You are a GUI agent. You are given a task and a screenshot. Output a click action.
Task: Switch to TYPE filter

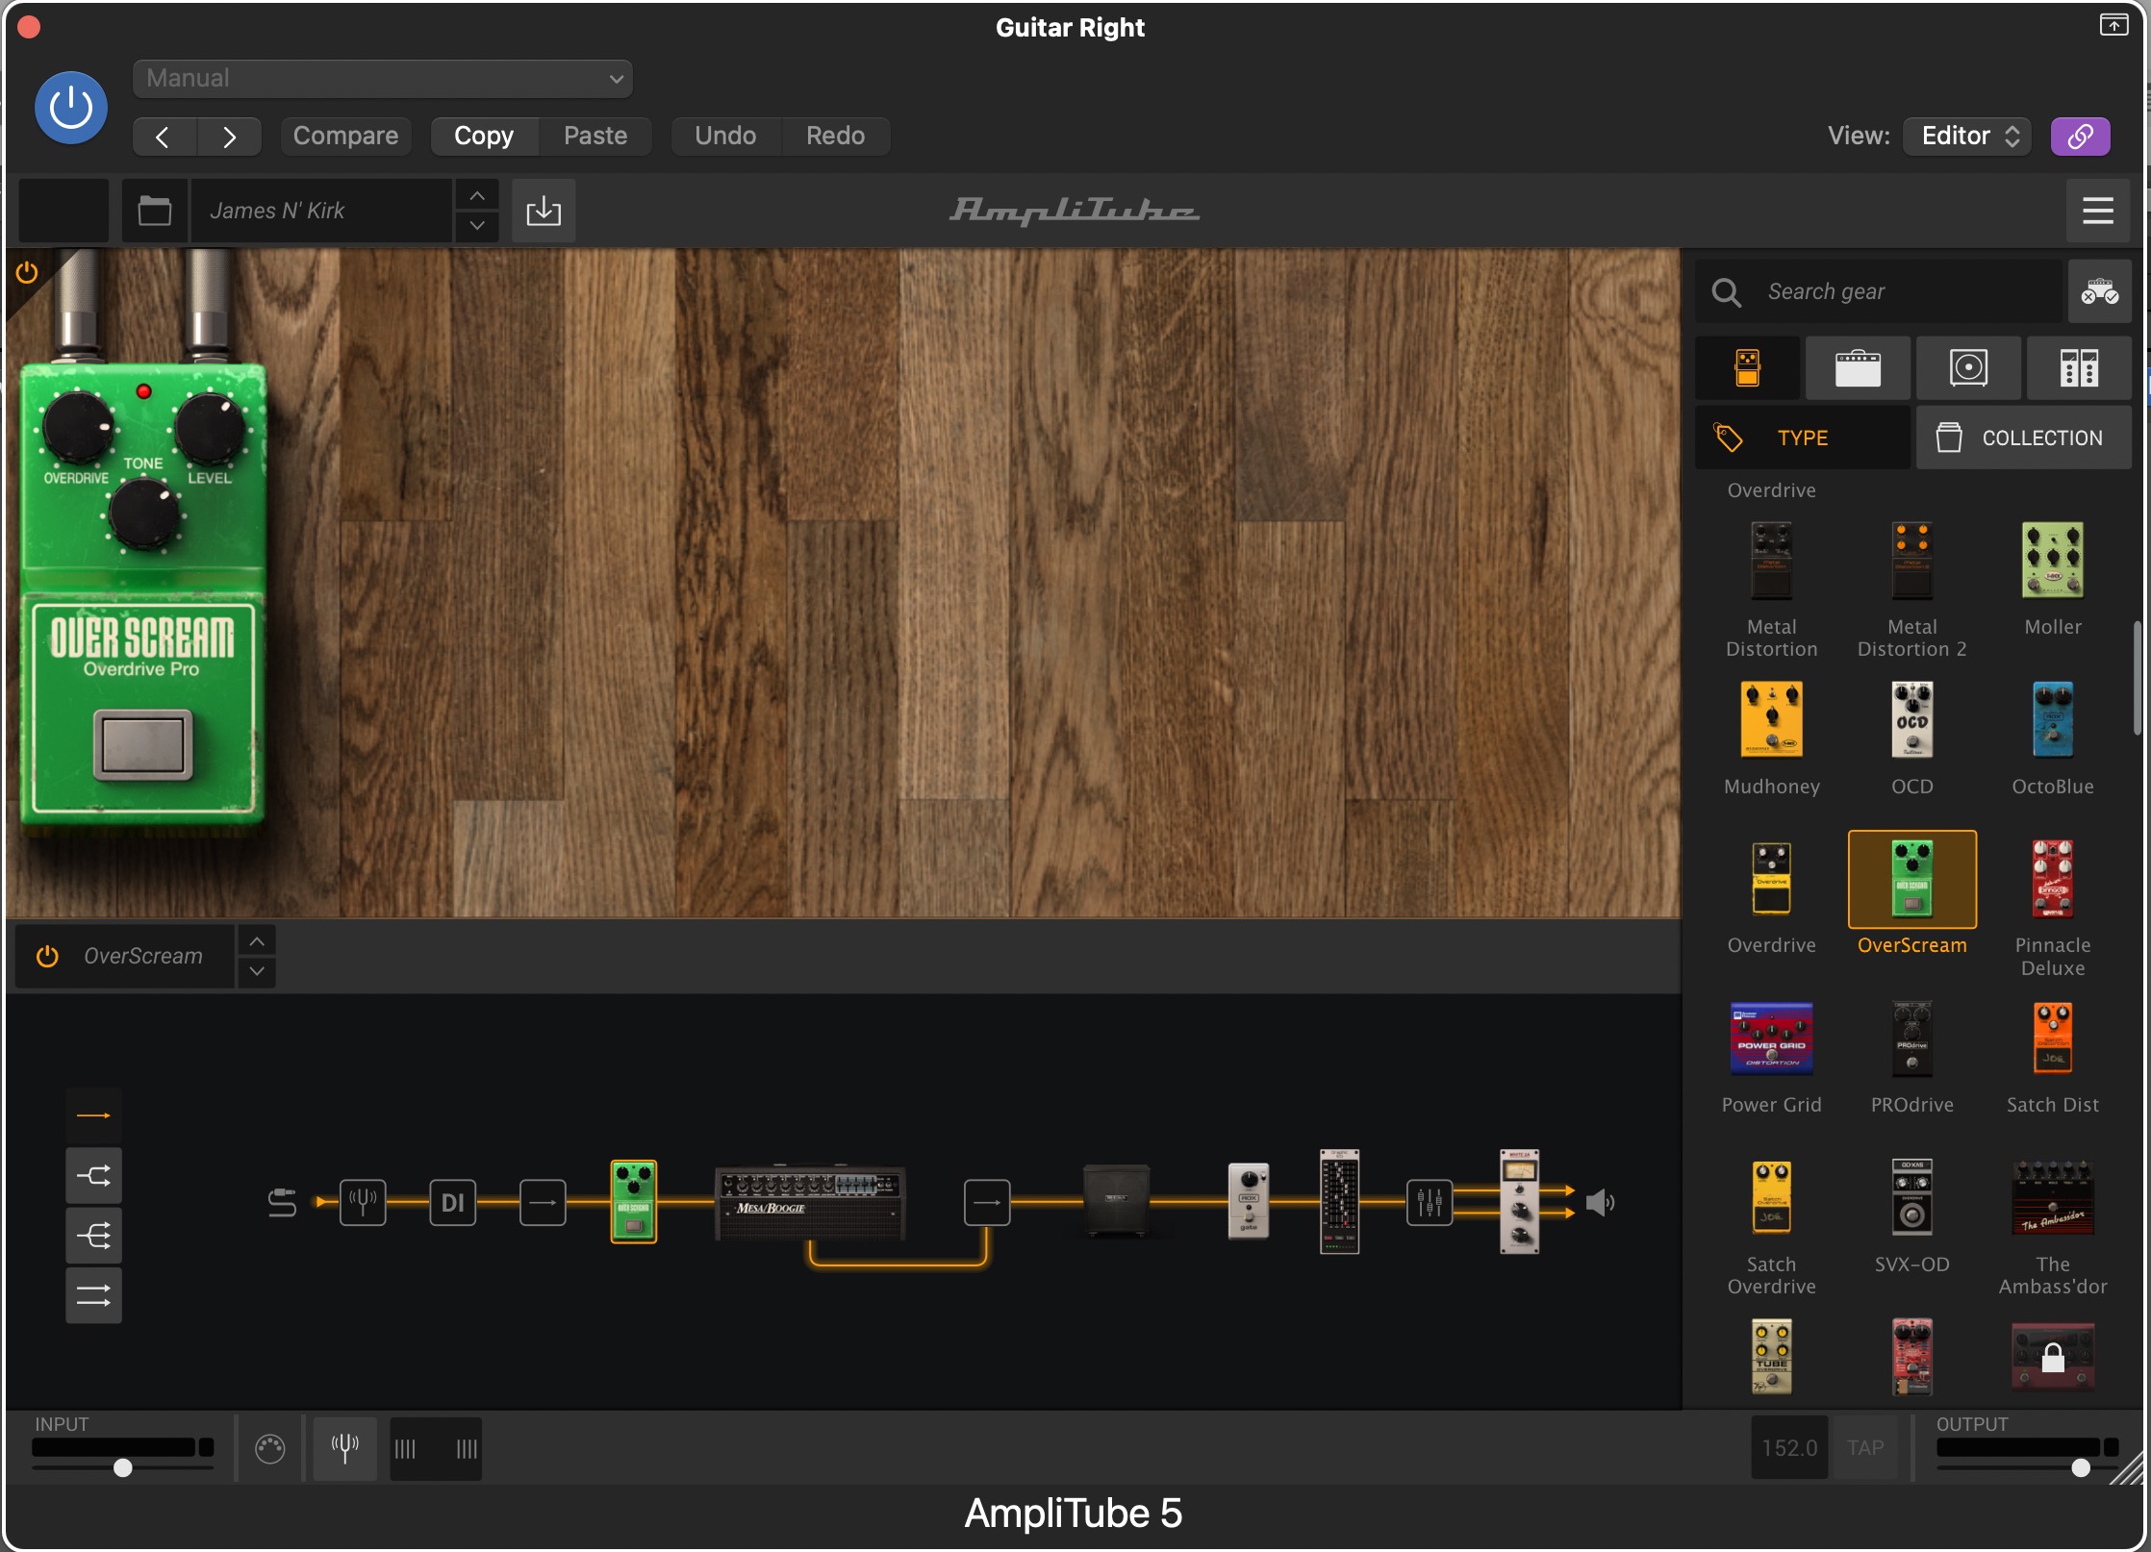pyautogui.click(x=1803, y=438)
